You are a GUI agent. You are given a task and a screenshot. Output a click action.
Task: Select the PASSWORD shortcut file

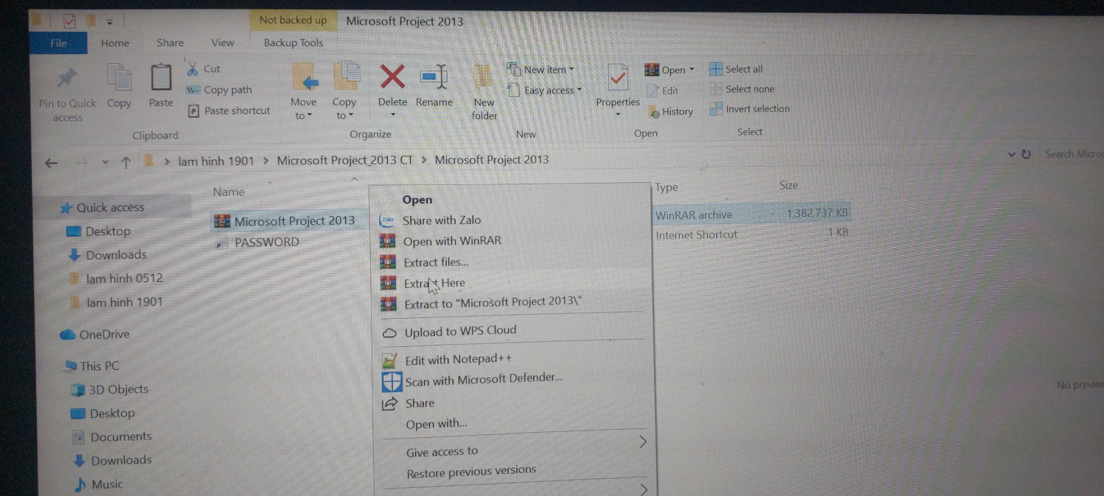pos(267,243)
